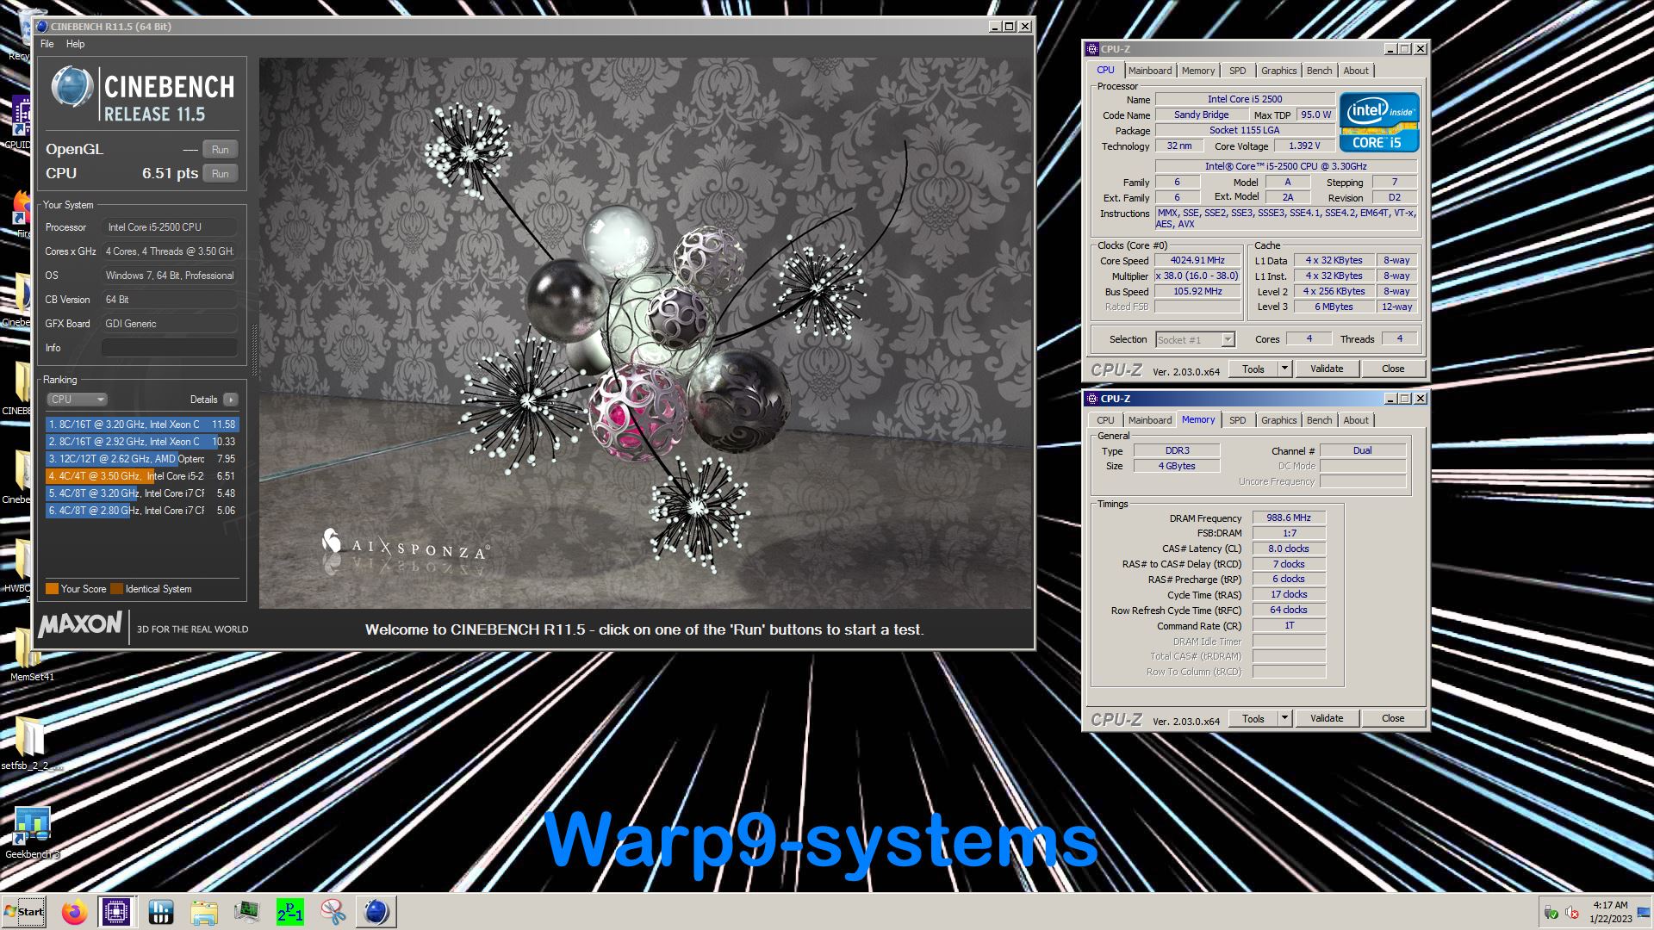Select ranking row 4C/8T @ 3.20 GHz

(x=142, y=493)
